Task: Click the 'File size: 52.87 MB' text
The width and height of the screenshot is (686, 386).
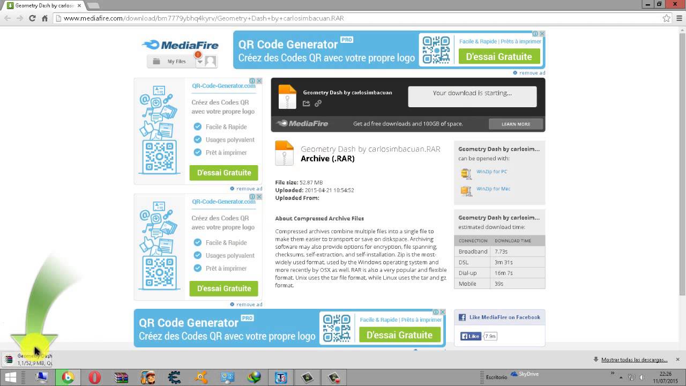Action: click(299, 183)
